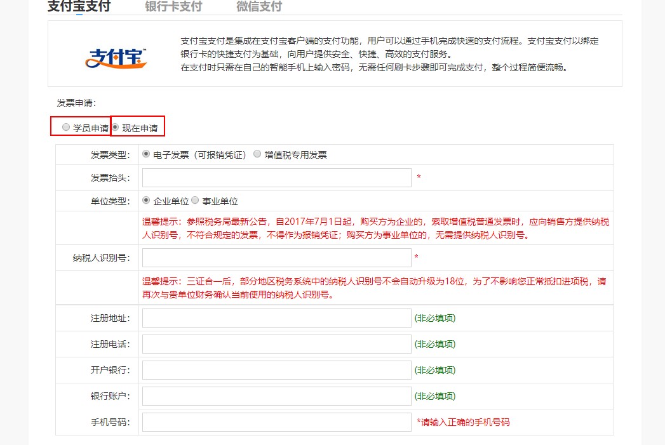
Task: Focus the 注册电话 input box
Action: [276, 344]
